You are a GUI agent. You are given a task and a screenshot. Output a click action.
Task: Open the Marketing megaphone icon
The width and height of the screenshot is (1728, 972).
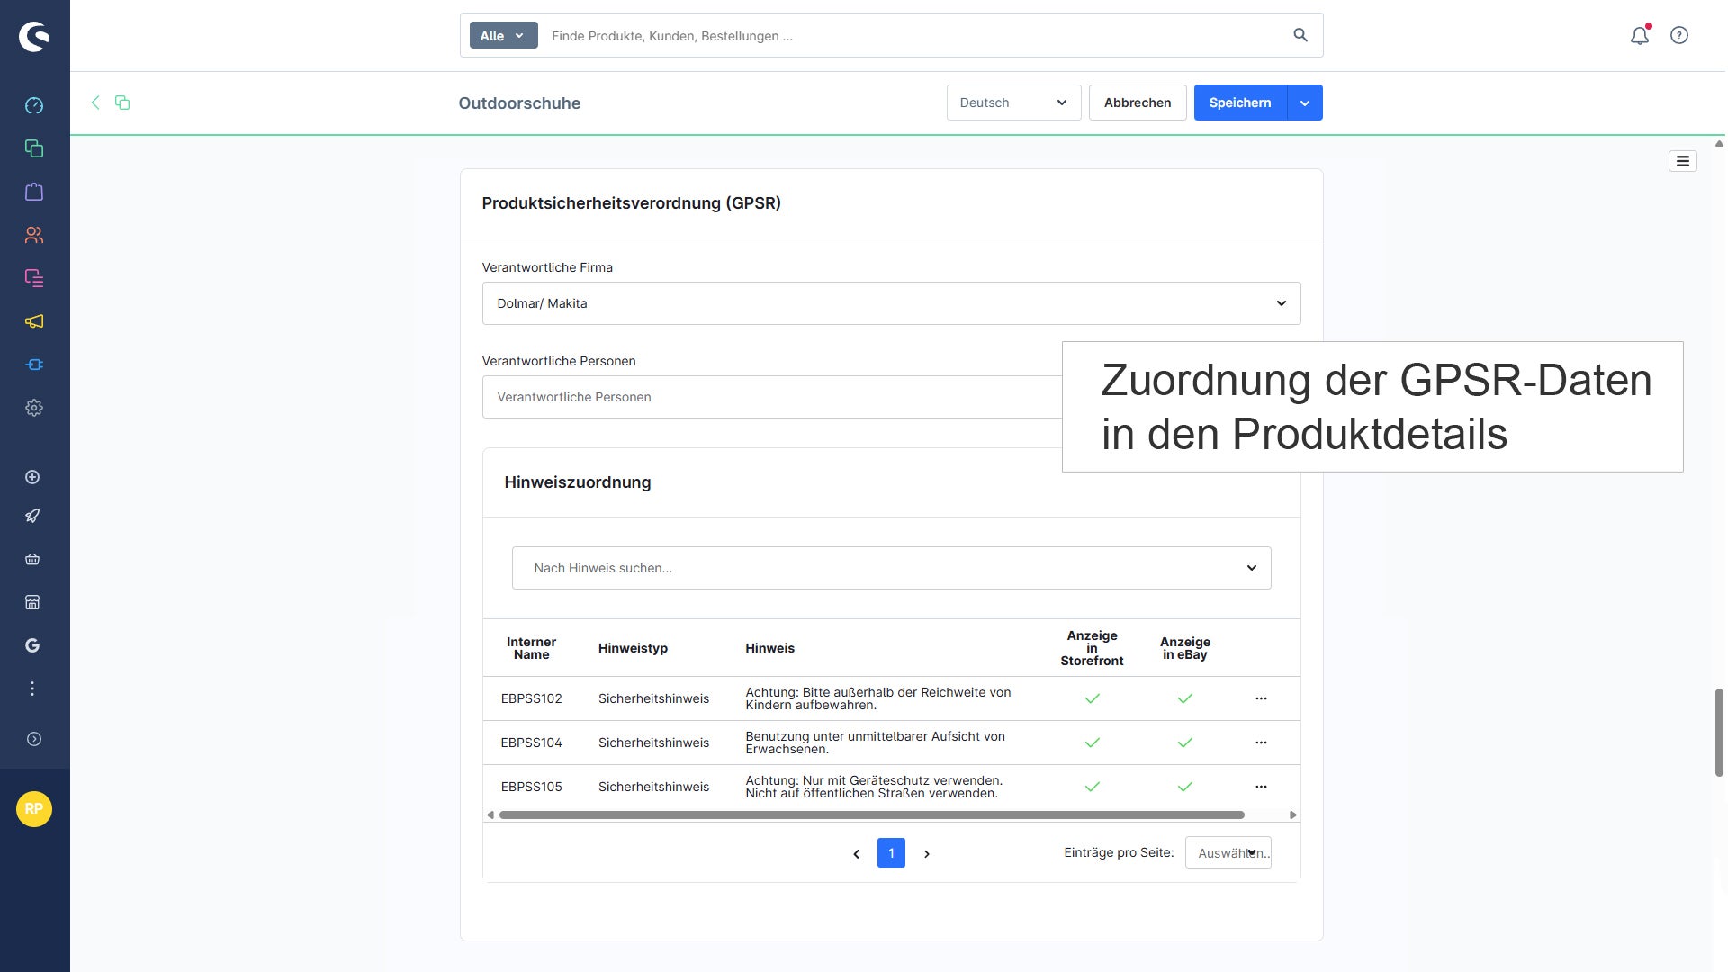34,321
